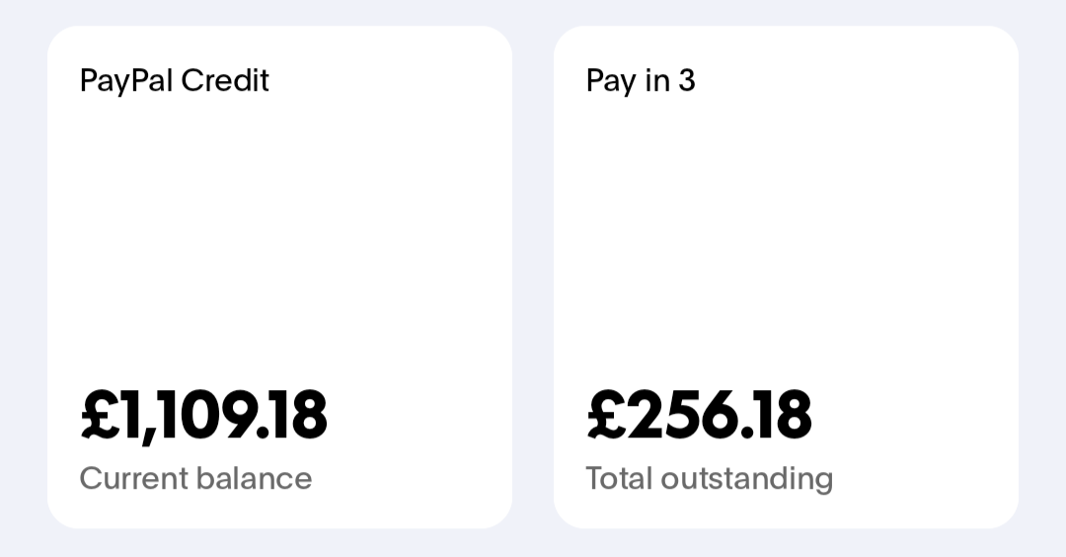Click the word Credit in the heading
The image size is (1066, 557).
225,80
